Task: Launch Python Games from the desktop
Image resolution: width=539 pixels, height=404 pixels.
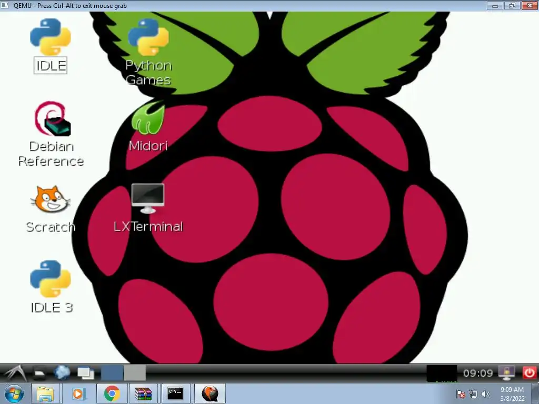Action: tap(148, 52)
